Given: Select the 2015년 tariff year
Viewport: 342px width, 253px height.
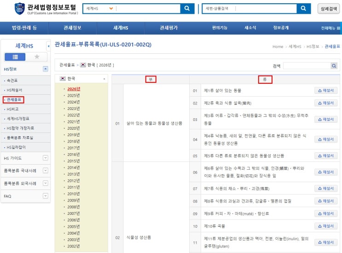Looking at the screenshot, I should (74, 161).
